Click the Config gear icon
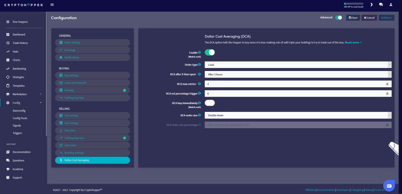Image resolution: width=402 pixels, height=194 pixels. point(8,103)
